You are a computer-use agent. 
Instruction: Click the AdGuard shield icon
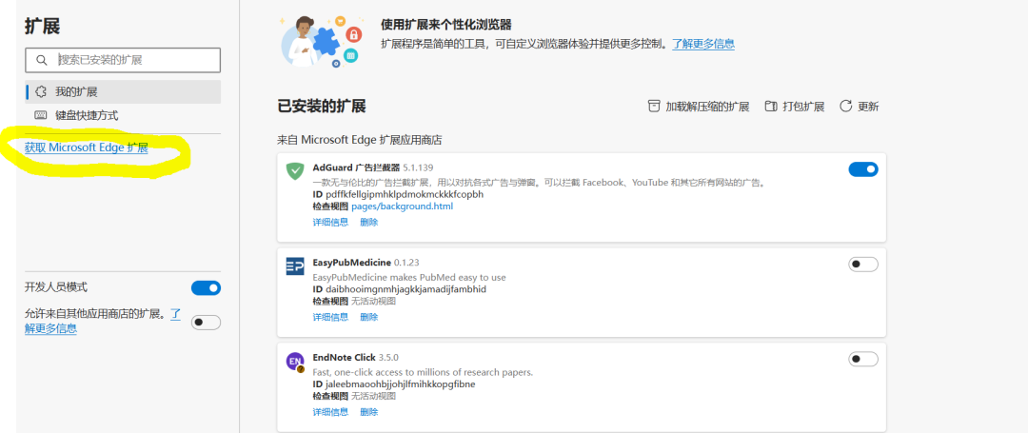tap(295, 171)
